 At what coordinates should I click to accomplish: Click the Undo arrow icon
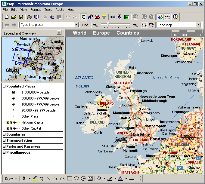click(68, 17)
